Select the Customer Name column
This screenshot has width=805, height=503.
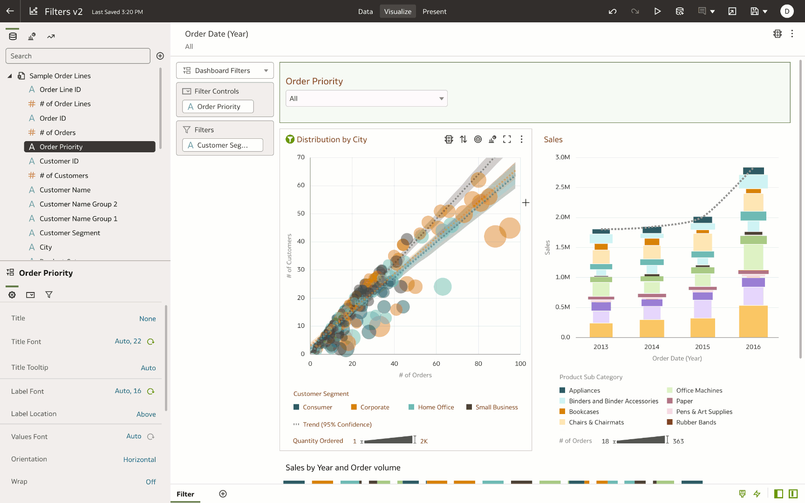point(65,190)
